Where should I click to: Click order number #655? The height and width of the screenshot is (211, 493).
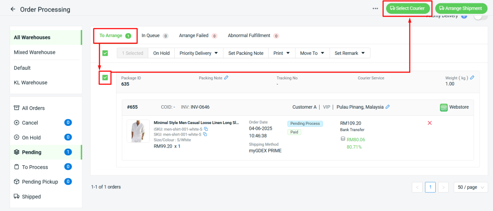pos(132,107)
